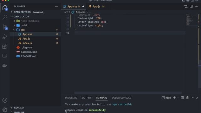
Task: Open the Search view
Action: tap(5, 17)
